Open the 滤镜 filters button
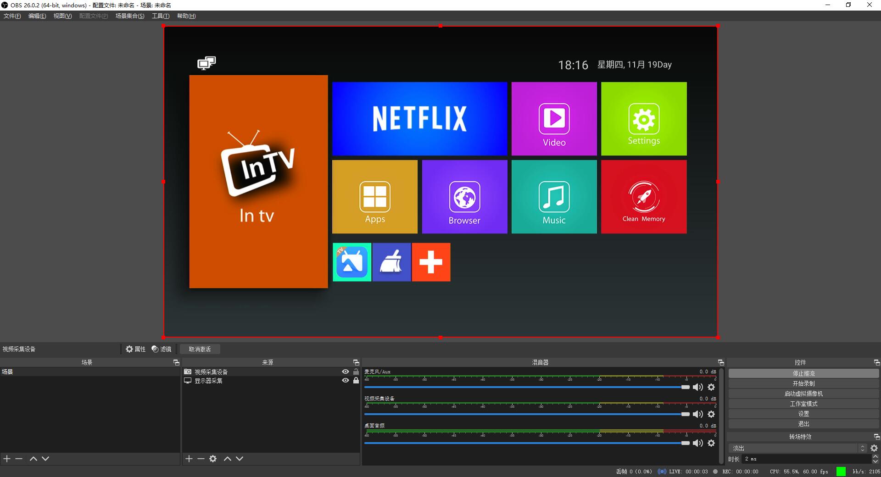The height and width of the screenshot is (477, 881). [162, 349]
